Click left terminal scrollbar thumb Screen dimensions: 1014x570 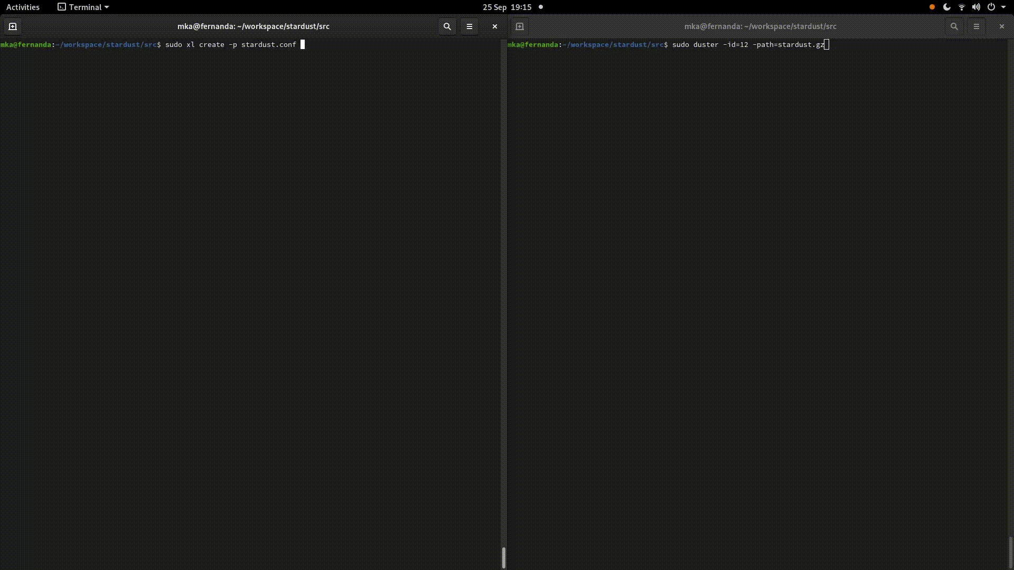(504, 557)
